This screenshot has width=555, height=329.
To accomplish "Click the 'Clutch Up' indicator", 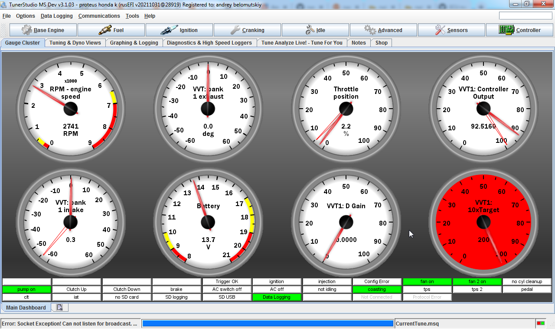I will [x=76, y=289].
